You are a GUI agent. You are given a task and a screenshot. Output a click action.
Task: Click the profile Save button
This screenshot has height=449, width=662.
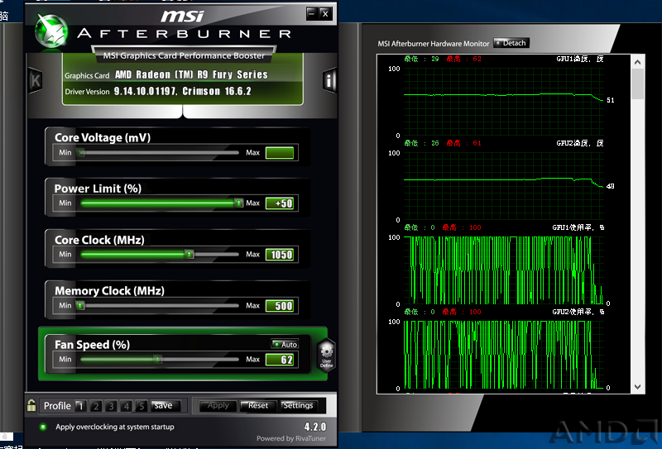click(165, 405)
